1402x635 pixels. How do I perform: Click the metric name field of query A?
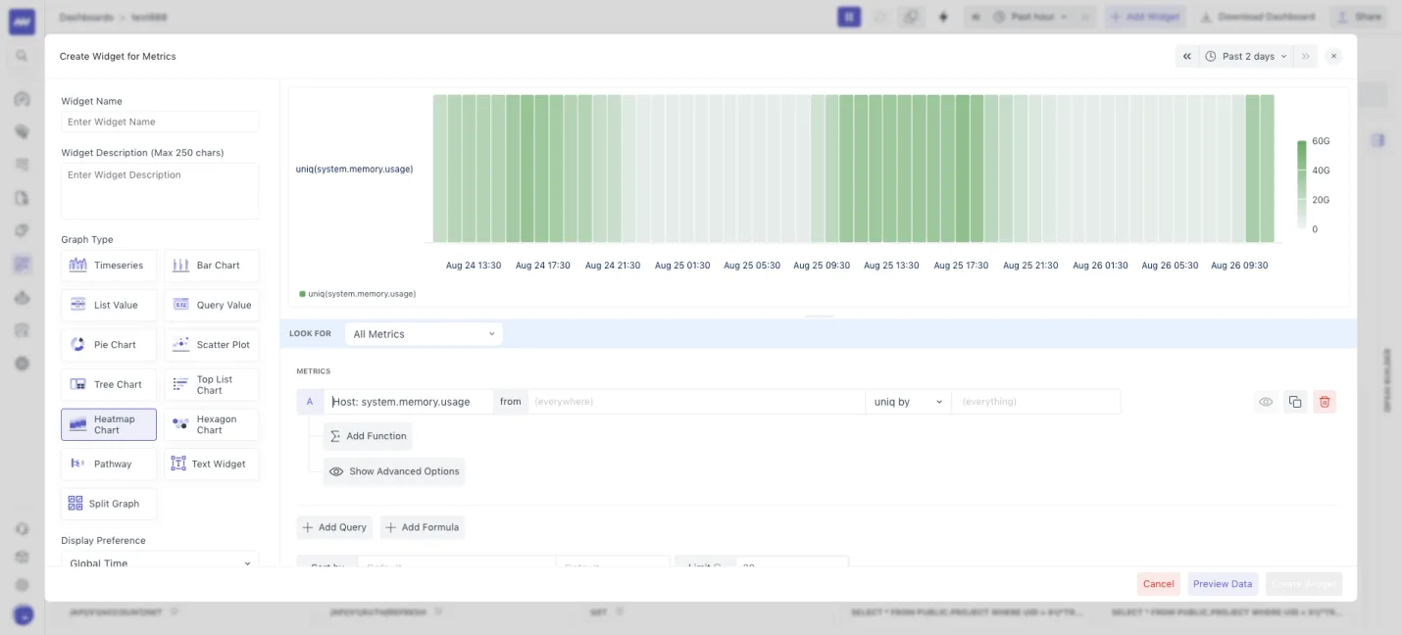409,402
